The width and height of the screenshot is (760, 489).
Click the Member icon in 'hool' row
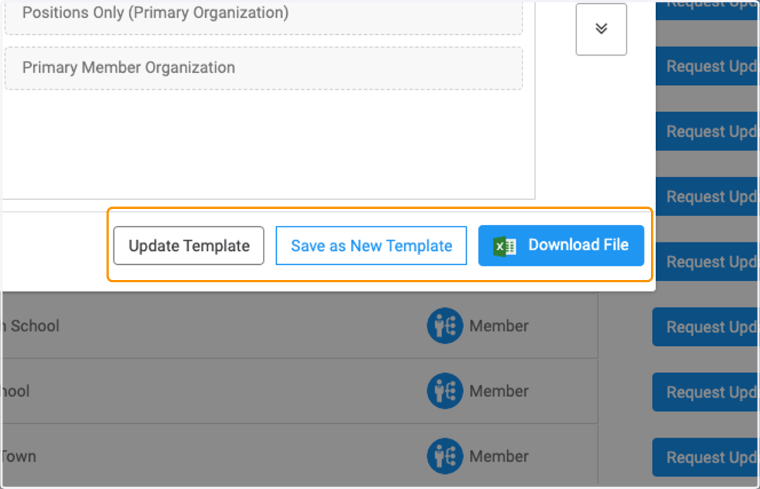445,391
